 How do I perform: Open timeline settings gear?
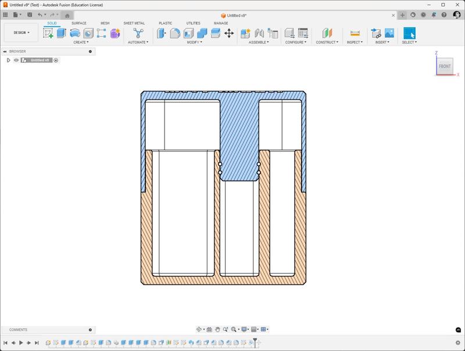tap(458, 343)
